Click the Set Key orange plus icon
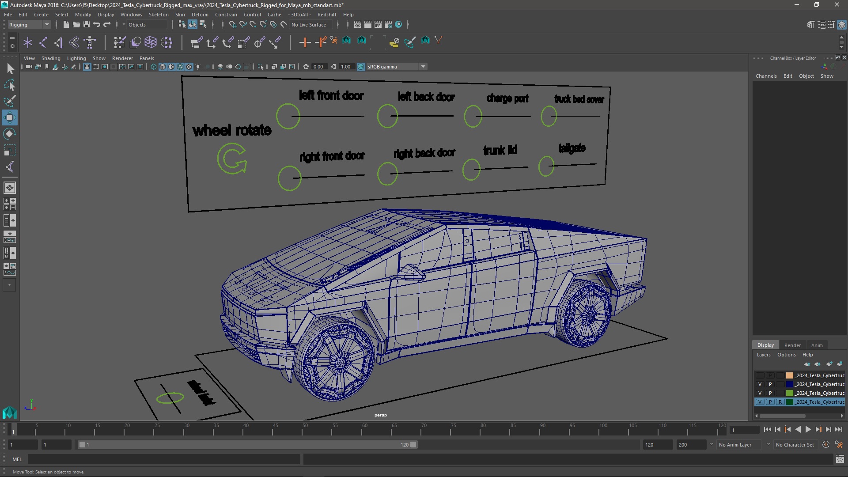Viewport: 848px width, 477px height. click(305, 42)
